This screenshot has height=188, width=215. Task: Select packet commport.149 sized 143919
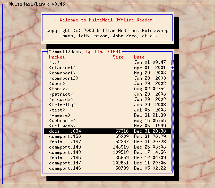(x=65, y=147)
